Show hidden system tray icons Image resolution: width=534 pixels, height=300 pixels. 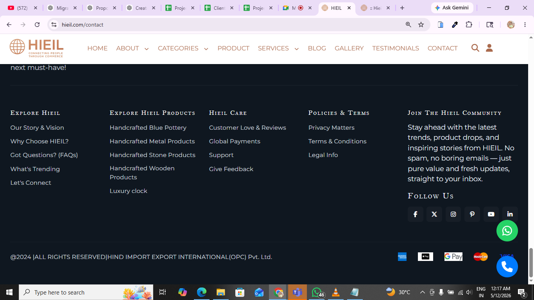click(x=423, y=292)
